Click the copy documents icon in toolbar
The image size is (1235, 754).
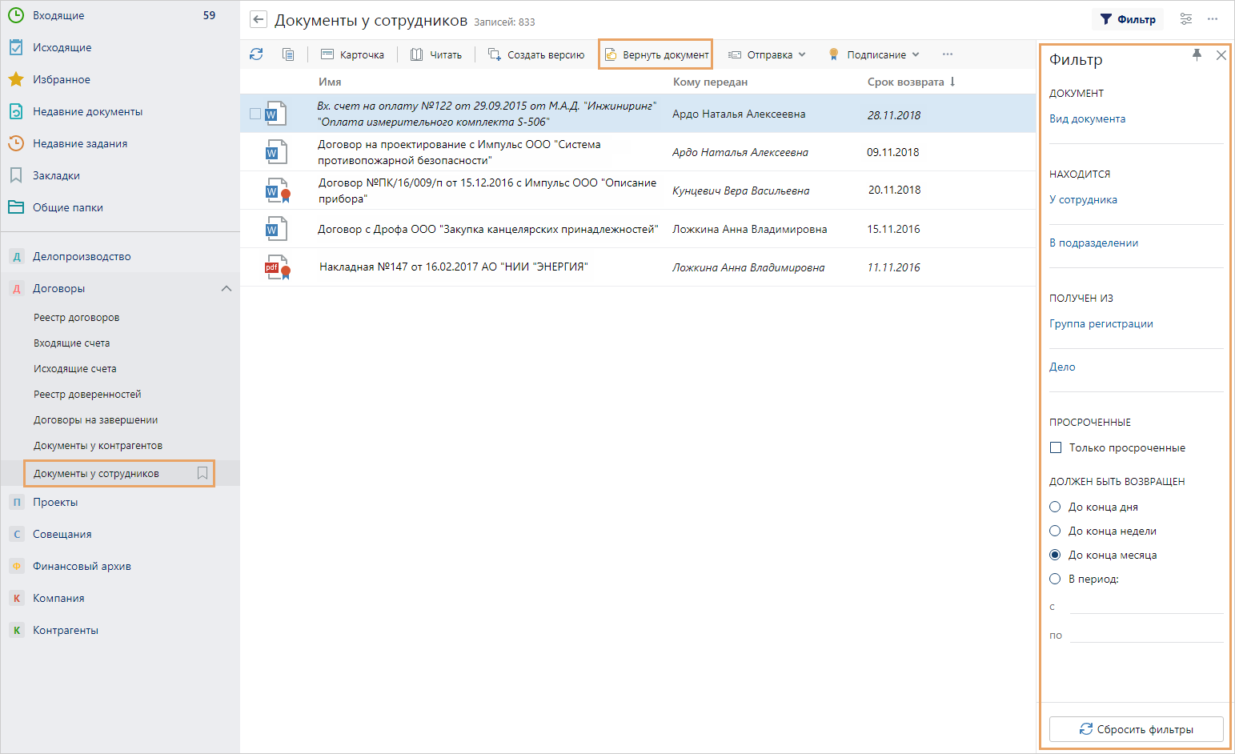coord(288,54)
